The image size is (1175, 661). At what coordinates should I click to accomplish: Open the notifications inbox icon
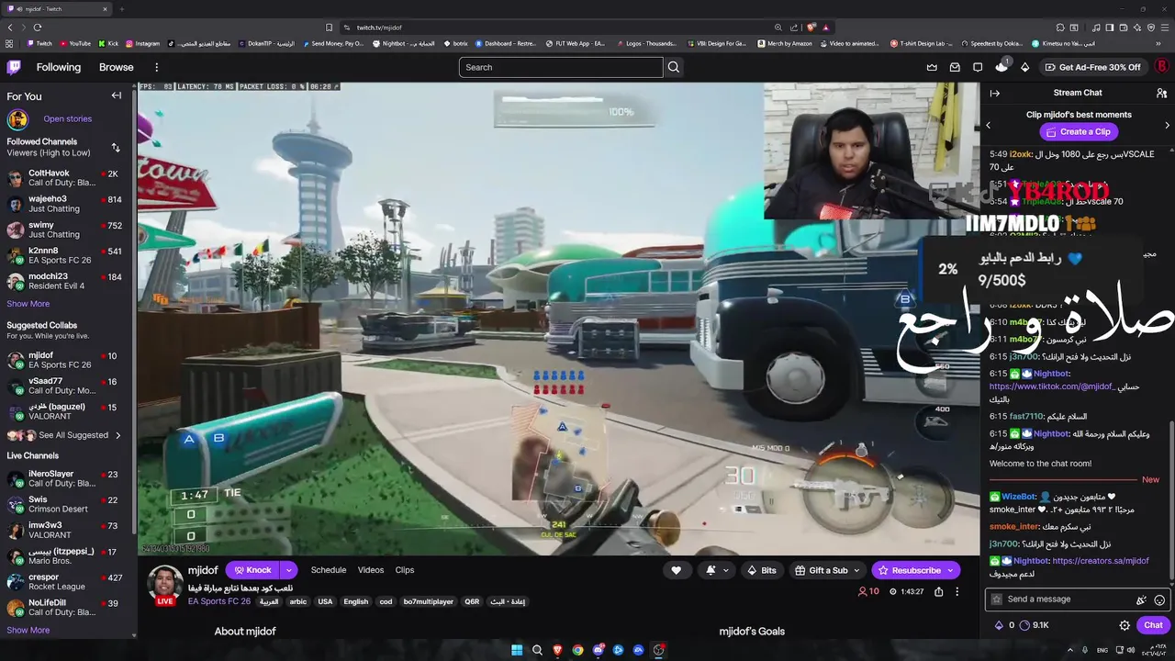tap(955, 67)
